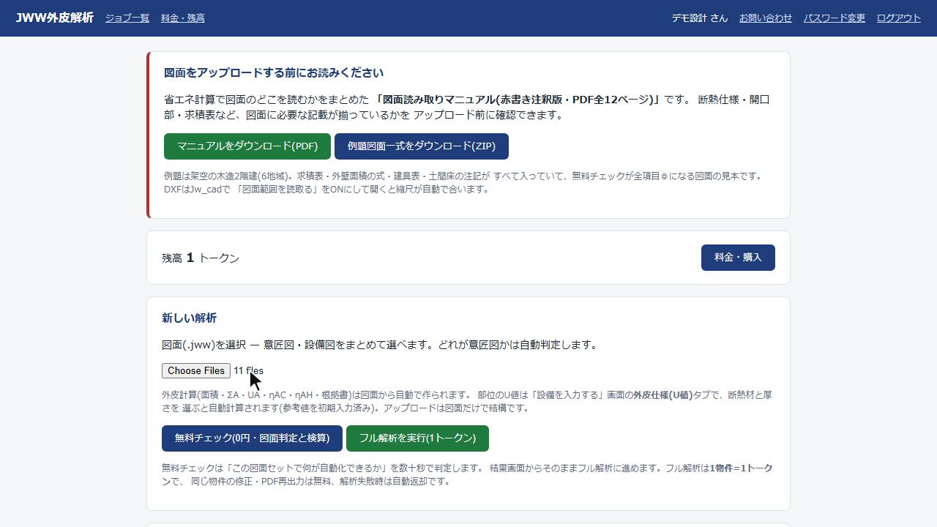Viewport: 937px width, 527px height.
Task: Click the 11 files selection label
Action: (x=249, y=371)
